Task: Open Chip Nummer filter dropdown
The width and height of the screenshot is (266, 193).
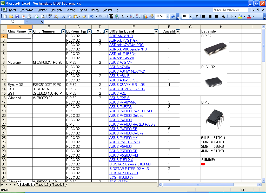Action: click(x=63, y=31)
